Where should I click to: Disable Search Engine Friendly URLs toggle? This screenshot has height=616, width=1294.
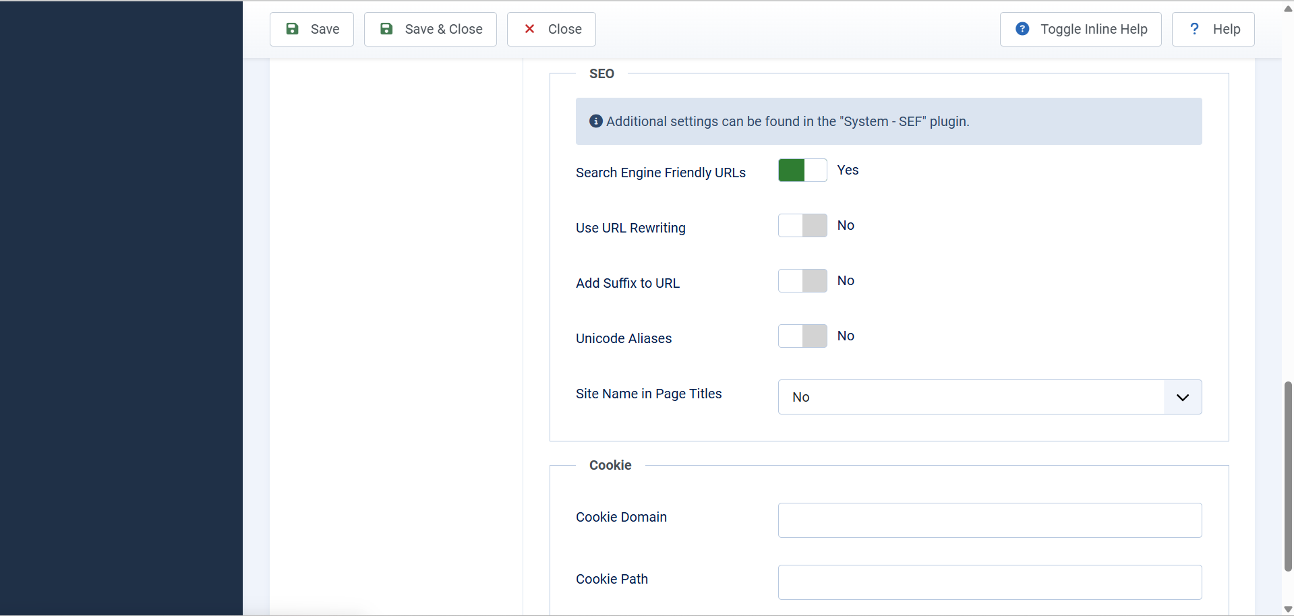(802, 171)
